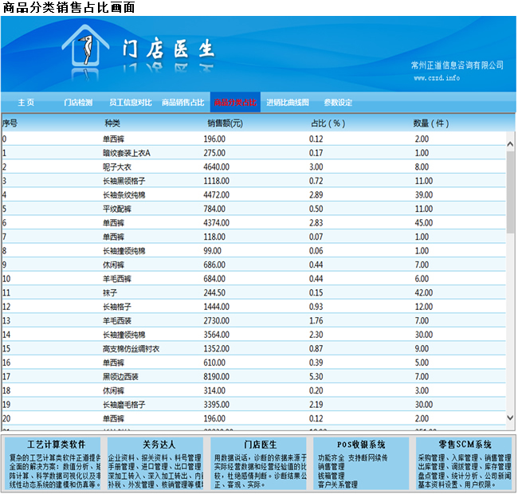
Task: Click the www.czzd.info website link
Action: 436,78
